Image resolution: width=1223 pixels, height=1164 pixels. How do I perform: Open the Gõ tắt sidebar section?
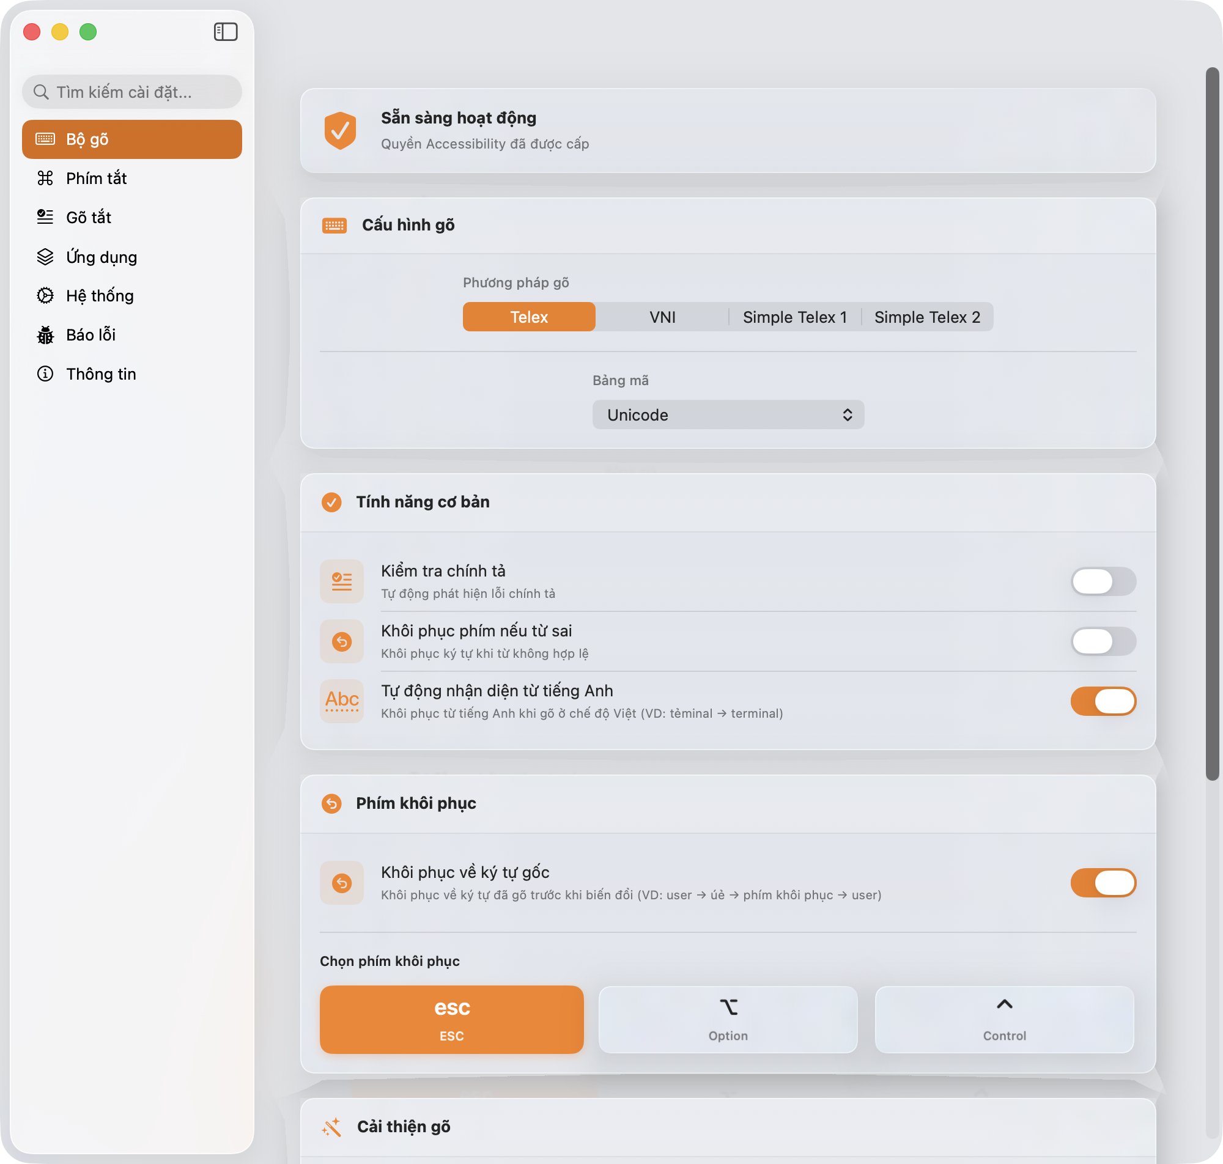[x=131, y=217]
